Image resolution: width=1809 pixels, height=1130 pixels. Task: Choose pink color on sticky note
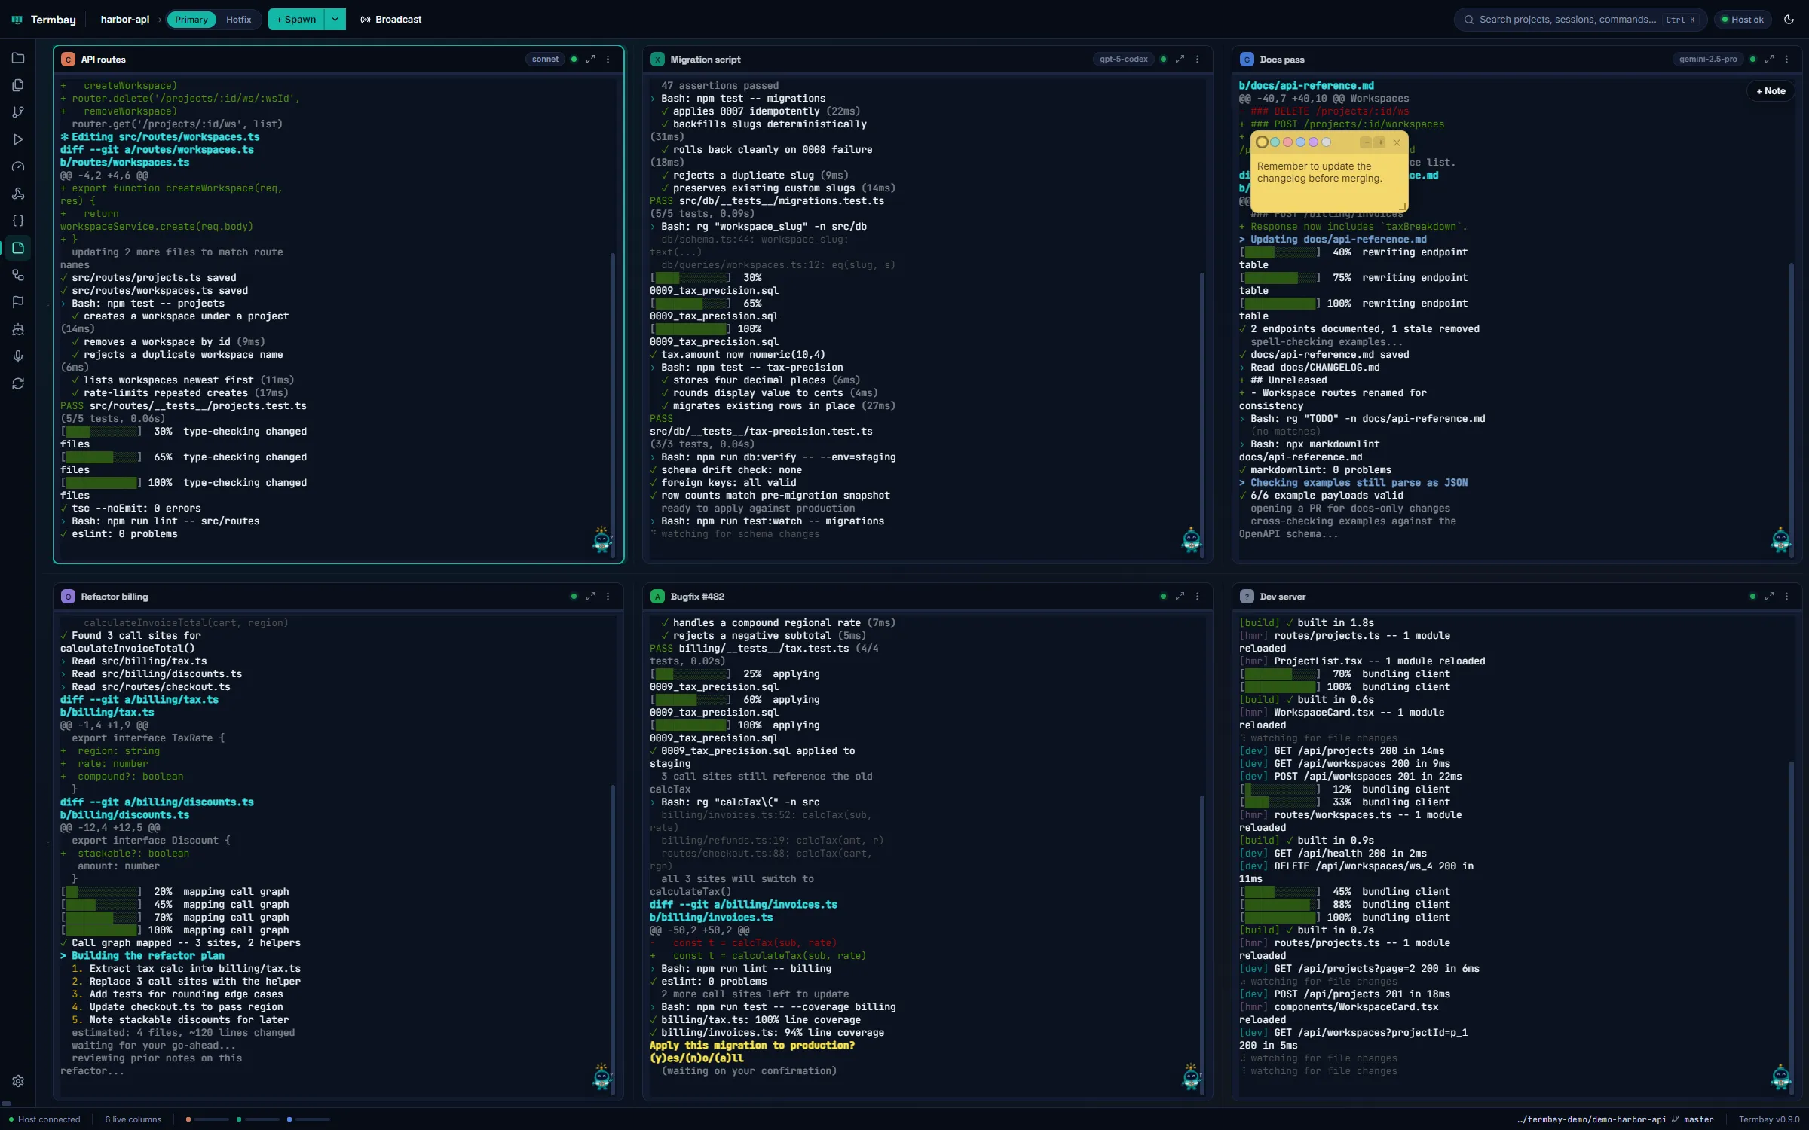click(x=1287, y=142)
